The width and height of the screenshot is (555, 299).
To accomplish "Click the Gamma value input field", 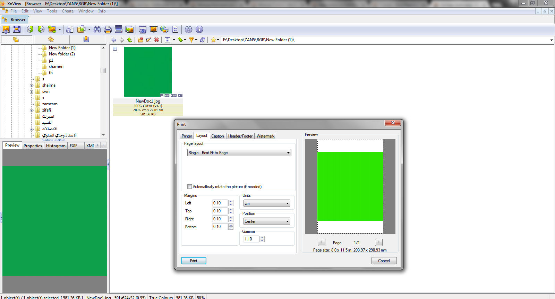I will coord(251,239).
